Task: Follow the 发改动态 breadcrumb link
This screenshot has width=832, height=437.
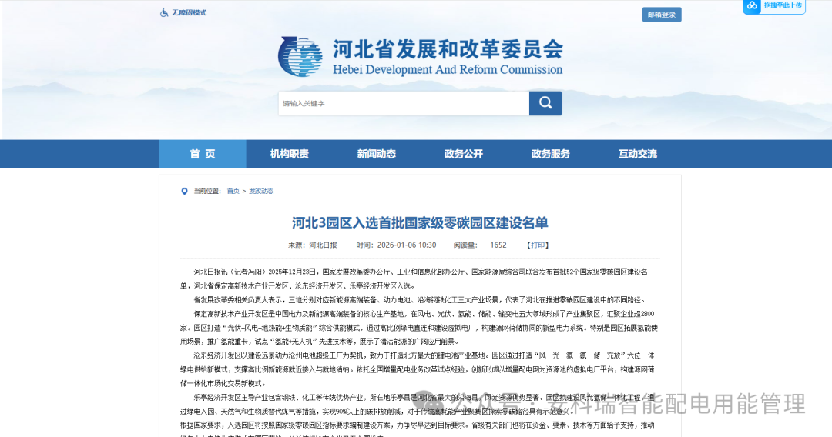Action: click(261, 192)
